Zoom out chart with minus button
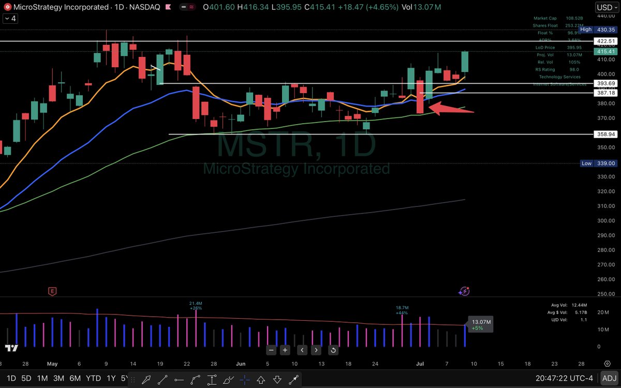The image size is (621, 388). coord(271,350)
